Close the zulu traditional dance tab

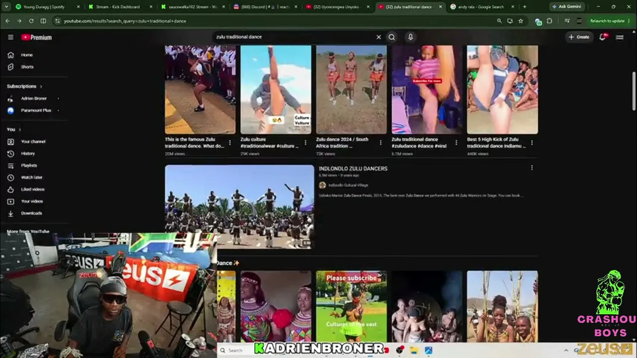click(x=440, y=7)
